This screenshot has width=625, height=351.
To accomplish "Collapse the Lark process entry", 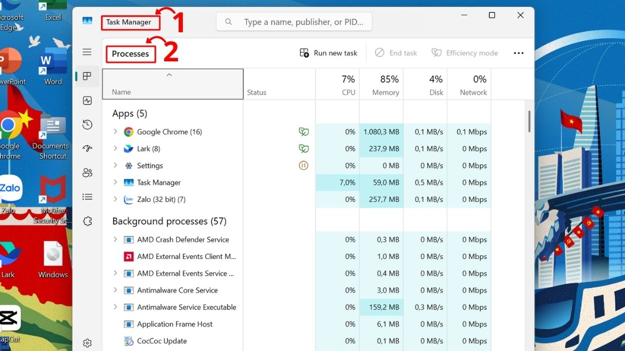I will point(115,148).
